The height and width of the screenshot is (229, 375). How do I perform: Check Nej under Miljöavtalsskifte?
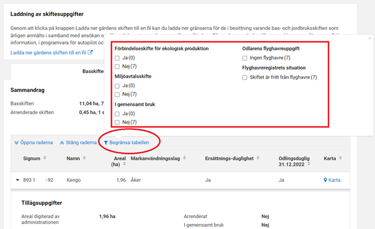117,94
